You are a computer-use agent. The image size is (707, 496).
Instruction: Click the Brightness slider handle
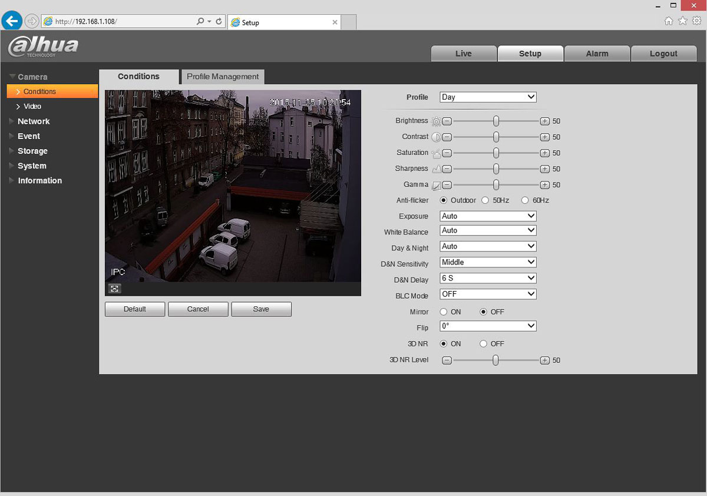(x=496, y=121)
